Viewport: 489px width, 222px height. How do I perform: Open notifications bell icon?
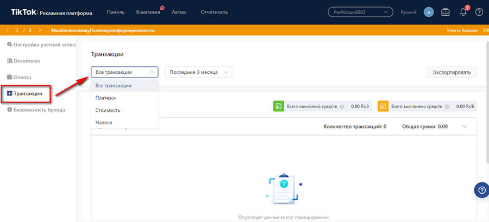[463, 12]
